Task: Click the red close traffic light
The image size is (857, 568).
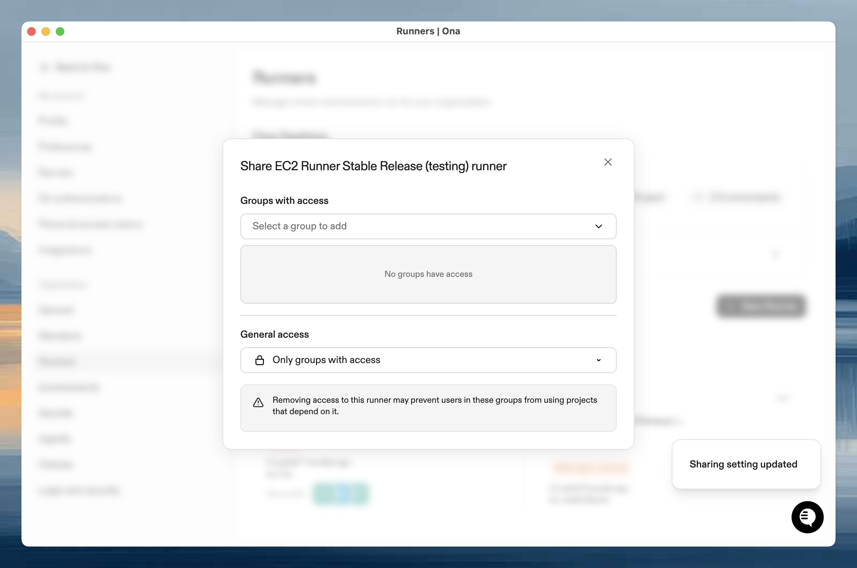Action: [x=31, y=31]
